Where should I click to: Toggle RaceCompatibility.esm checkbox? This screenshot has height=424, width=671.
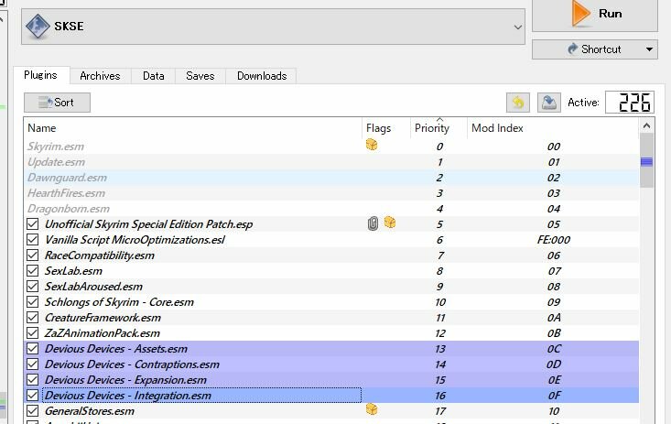(x=33, y=255)
